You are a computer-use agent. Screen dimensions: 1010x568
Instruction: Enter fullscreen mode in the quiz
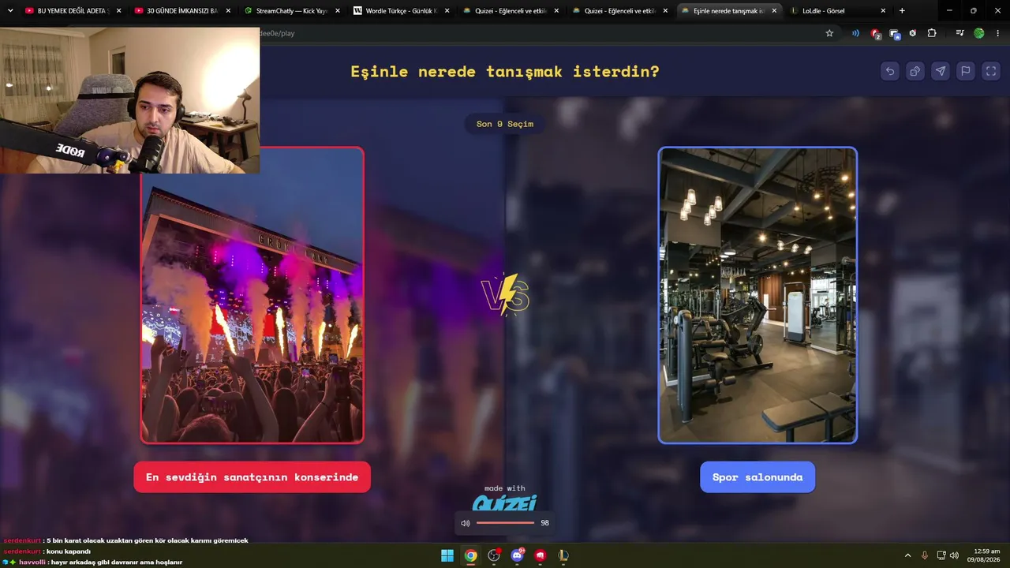[x=991, y=71]
